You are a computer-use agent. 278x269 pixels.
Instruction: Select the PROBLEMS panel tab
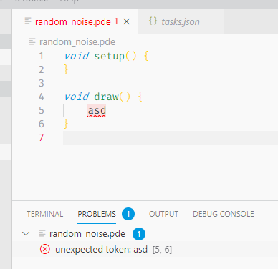(x=97, y=214)
